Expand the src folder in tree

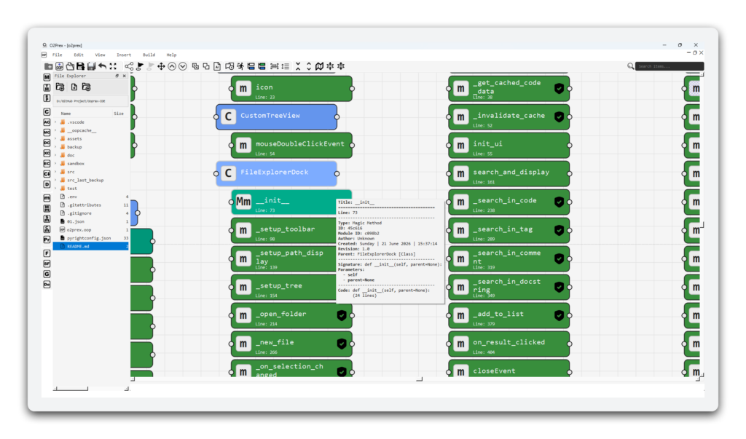coord(55,172)
